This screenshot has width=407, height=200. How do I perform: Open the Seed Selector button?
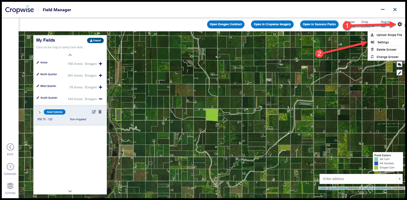pos(55,112)
